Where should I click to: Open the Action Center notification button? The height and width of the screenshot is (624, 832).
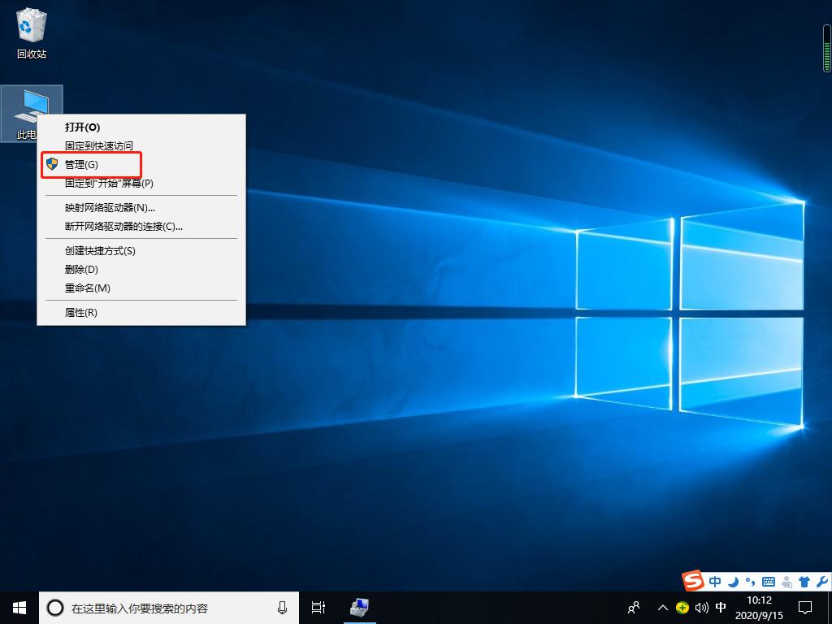click(804, 608)
